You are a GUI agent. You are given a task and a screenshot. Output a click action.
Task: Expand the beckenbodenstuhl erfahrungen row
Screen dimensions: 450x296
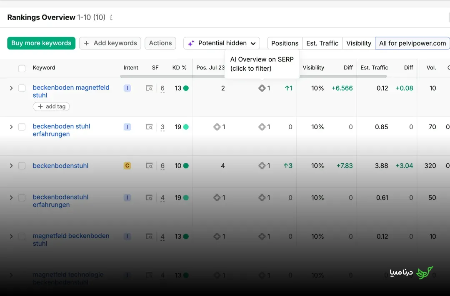coord(11,197)
